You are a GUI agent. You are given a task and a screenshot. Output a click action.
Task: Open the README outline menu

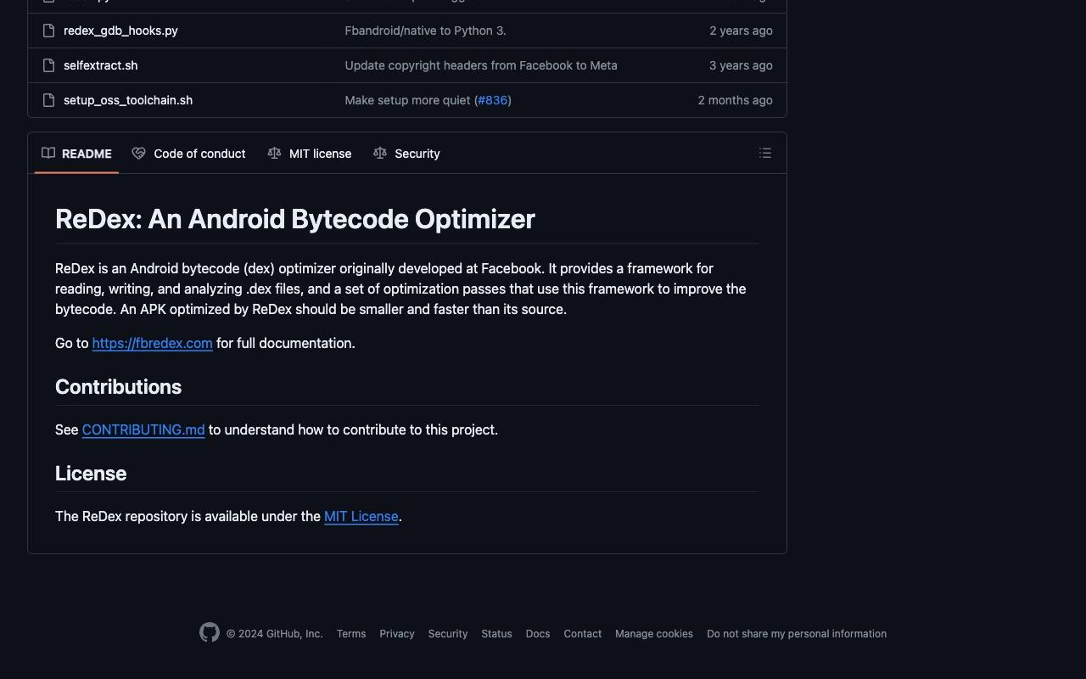click(765, 154)
